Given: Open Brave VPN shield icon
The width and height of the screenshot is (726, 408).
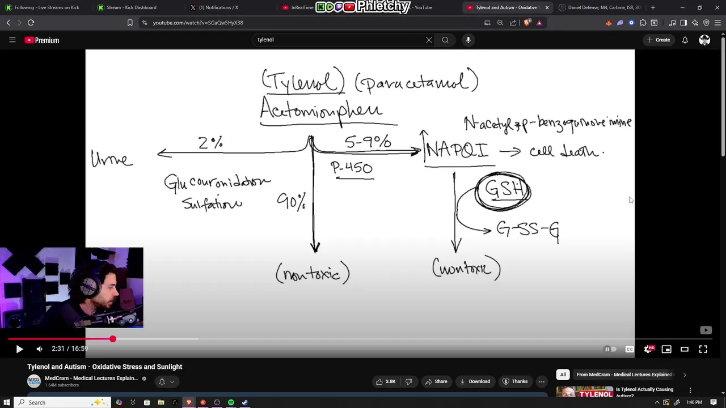Looking at the screenshot, I should 706,23.
